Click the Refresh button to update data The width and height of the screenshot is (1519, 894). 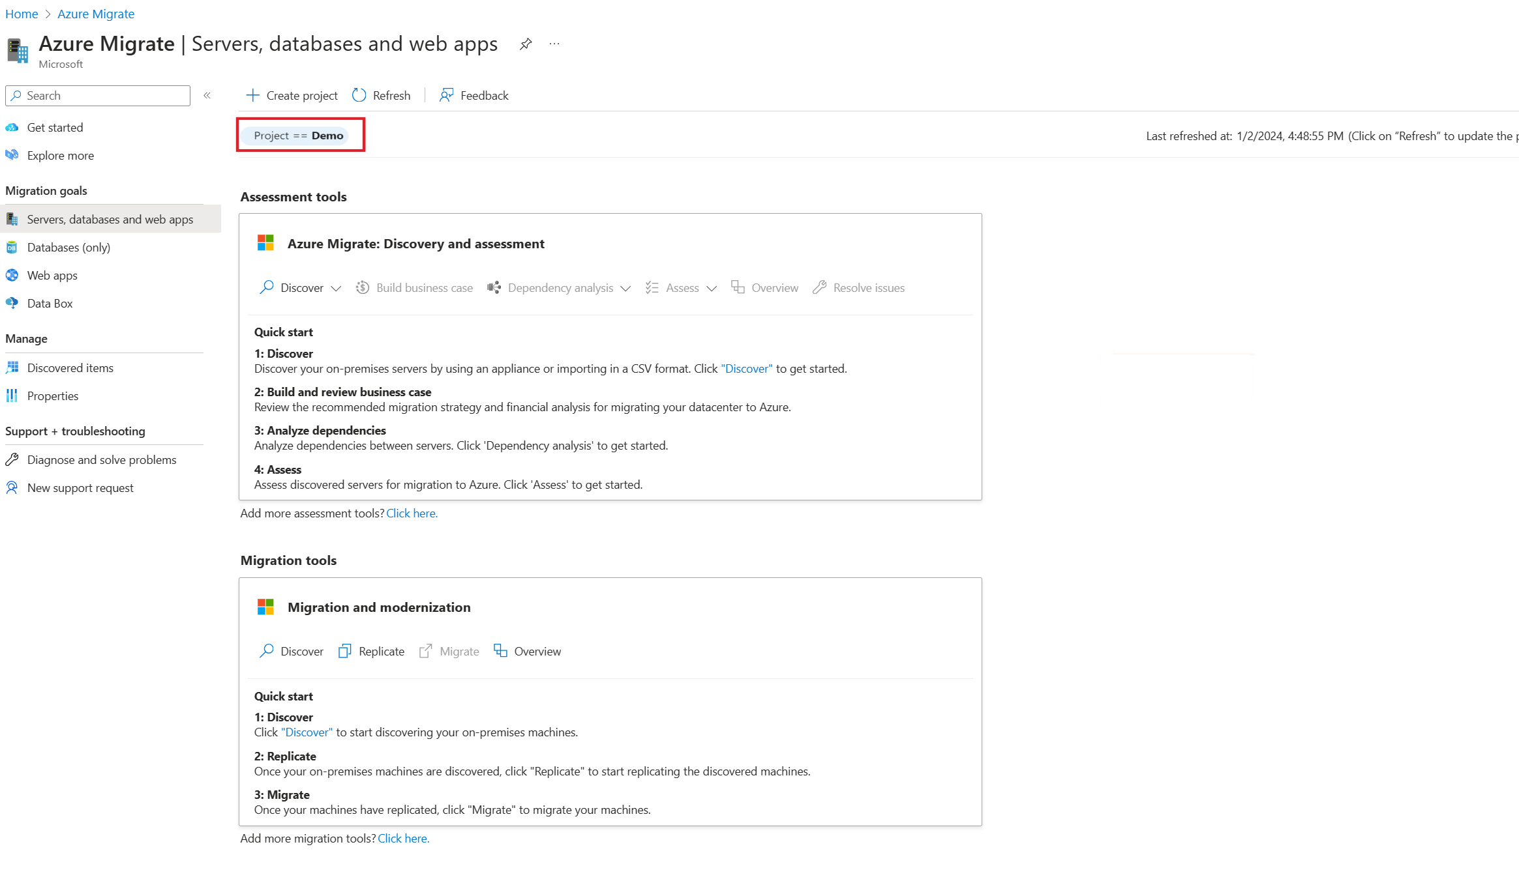click(x=380, y=96)
